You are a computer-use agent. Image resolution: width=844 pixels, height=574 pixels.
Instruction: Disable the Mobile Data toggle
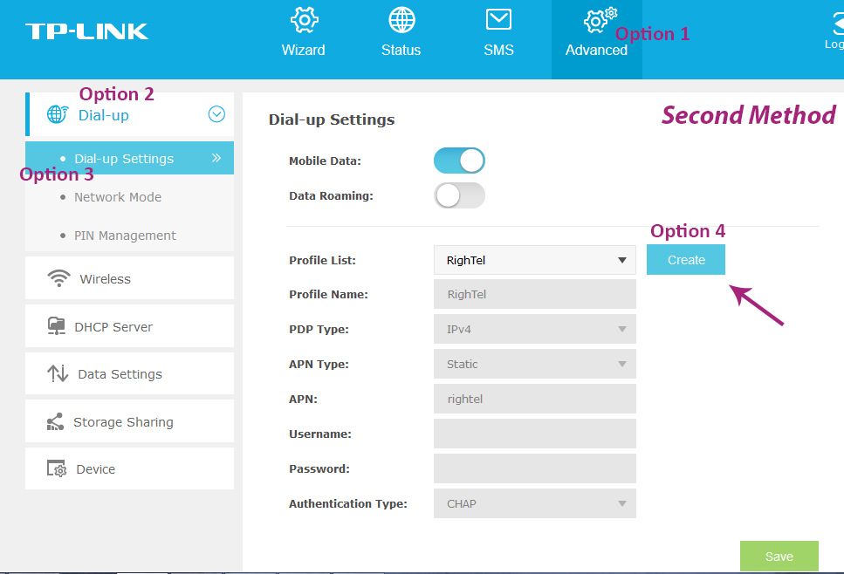(x=459, y=161)
